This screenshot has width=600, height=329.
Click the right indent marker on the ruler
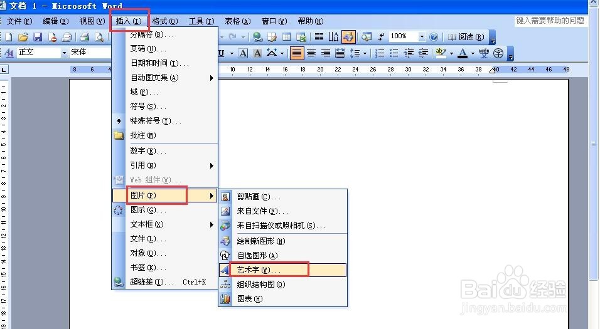492,71
